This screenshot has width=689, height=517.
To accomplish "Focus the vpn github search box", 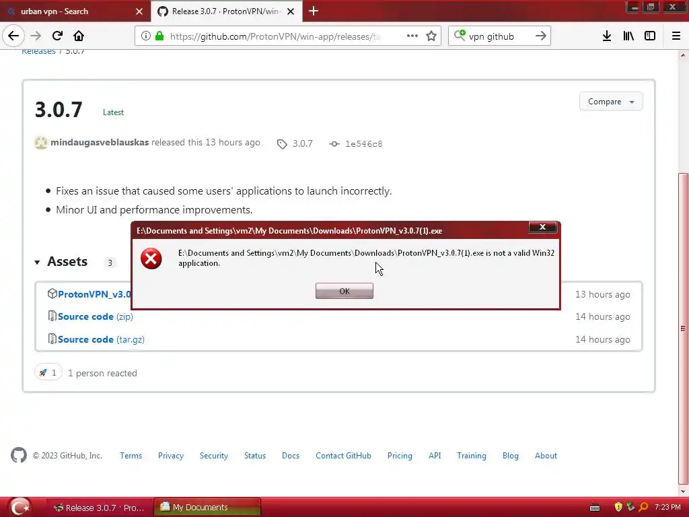I will [x=499, y=36].
